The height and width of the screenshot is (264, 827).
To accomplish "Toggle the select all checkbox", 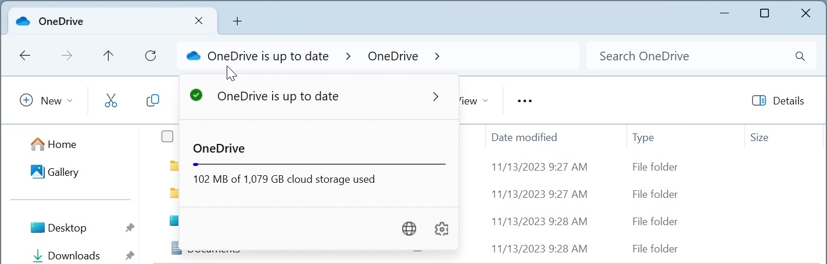I will (x=167, y=136).
